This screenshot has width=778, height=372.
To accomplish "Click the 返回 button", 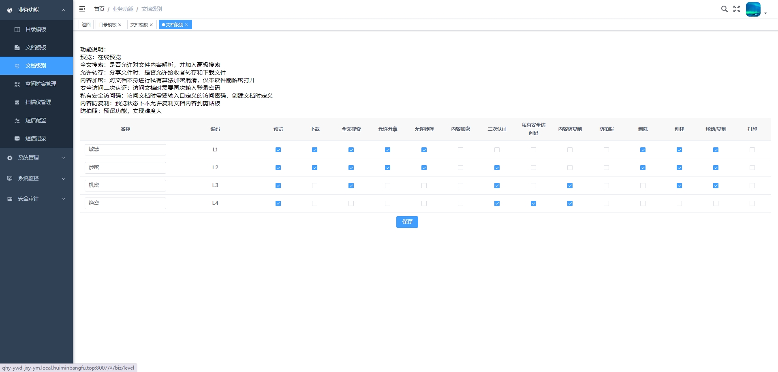I will [x=86, y=25].
